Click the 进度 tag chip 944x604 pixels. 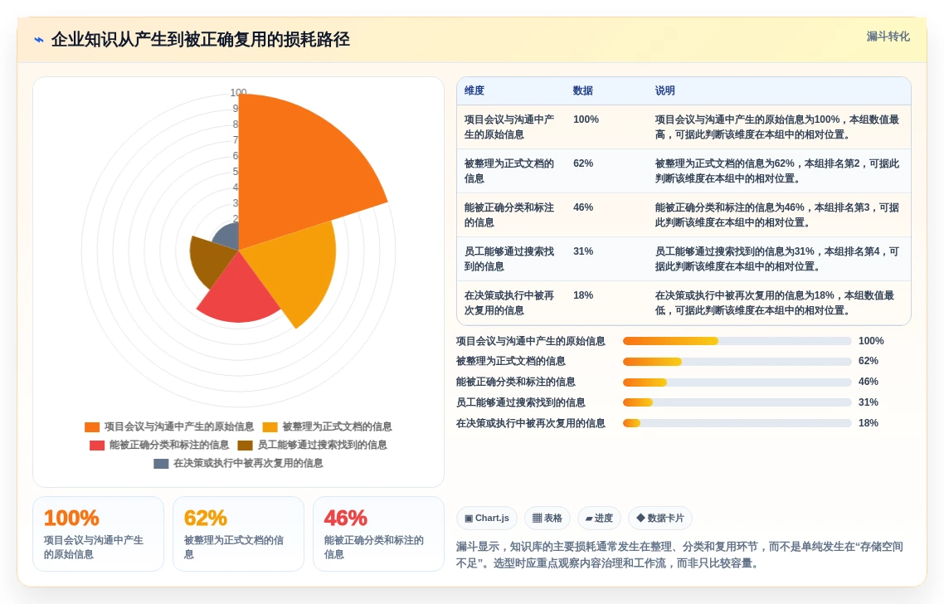coord(599,519)
